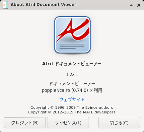The image size is (144, 132).
Task: Open the ウェブサイト link
Action: pos(72,99)
